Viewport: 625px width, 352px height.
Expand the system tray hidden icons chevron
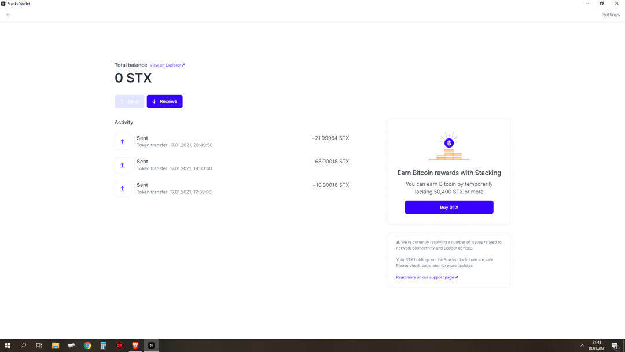[582, 346]
